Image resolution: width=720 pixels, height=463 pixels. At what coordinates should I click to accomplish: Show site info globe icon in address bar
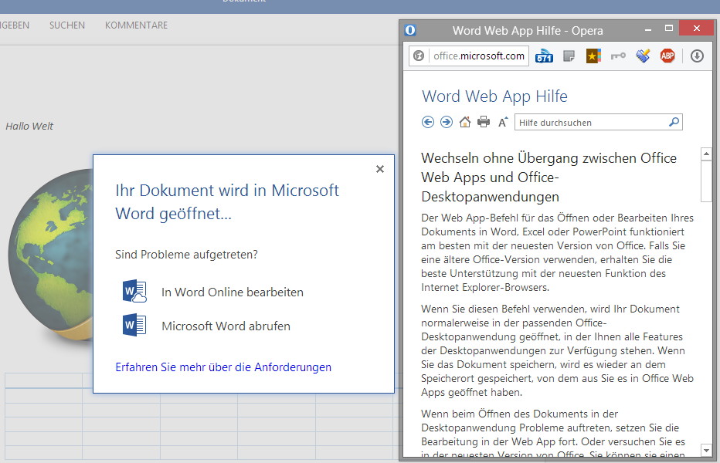click(418, 56)
